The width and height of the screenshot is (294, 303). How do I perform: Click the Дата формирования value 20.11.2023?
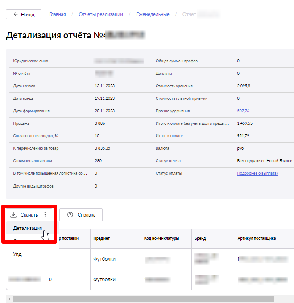click(x=105, y=111)
